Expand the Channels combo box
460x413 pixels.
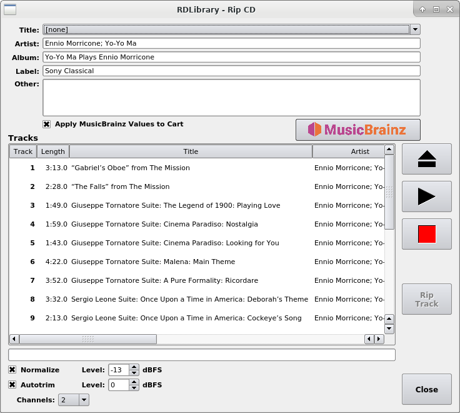pos(84,400)
